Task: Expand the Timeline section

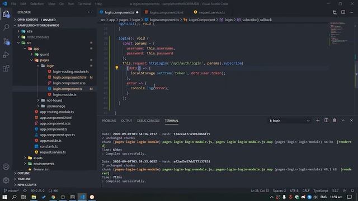Action: 24,179
